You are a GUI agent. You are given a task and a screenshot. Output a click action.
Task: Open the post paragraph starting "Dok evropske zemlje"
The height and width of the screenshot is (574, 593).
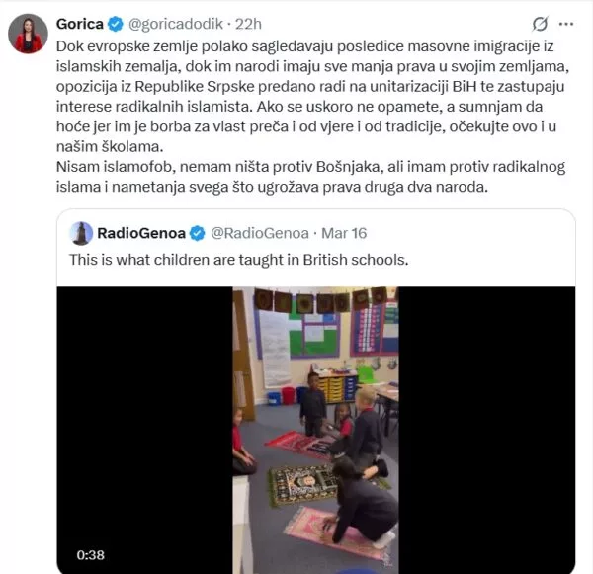click(312, 97)
